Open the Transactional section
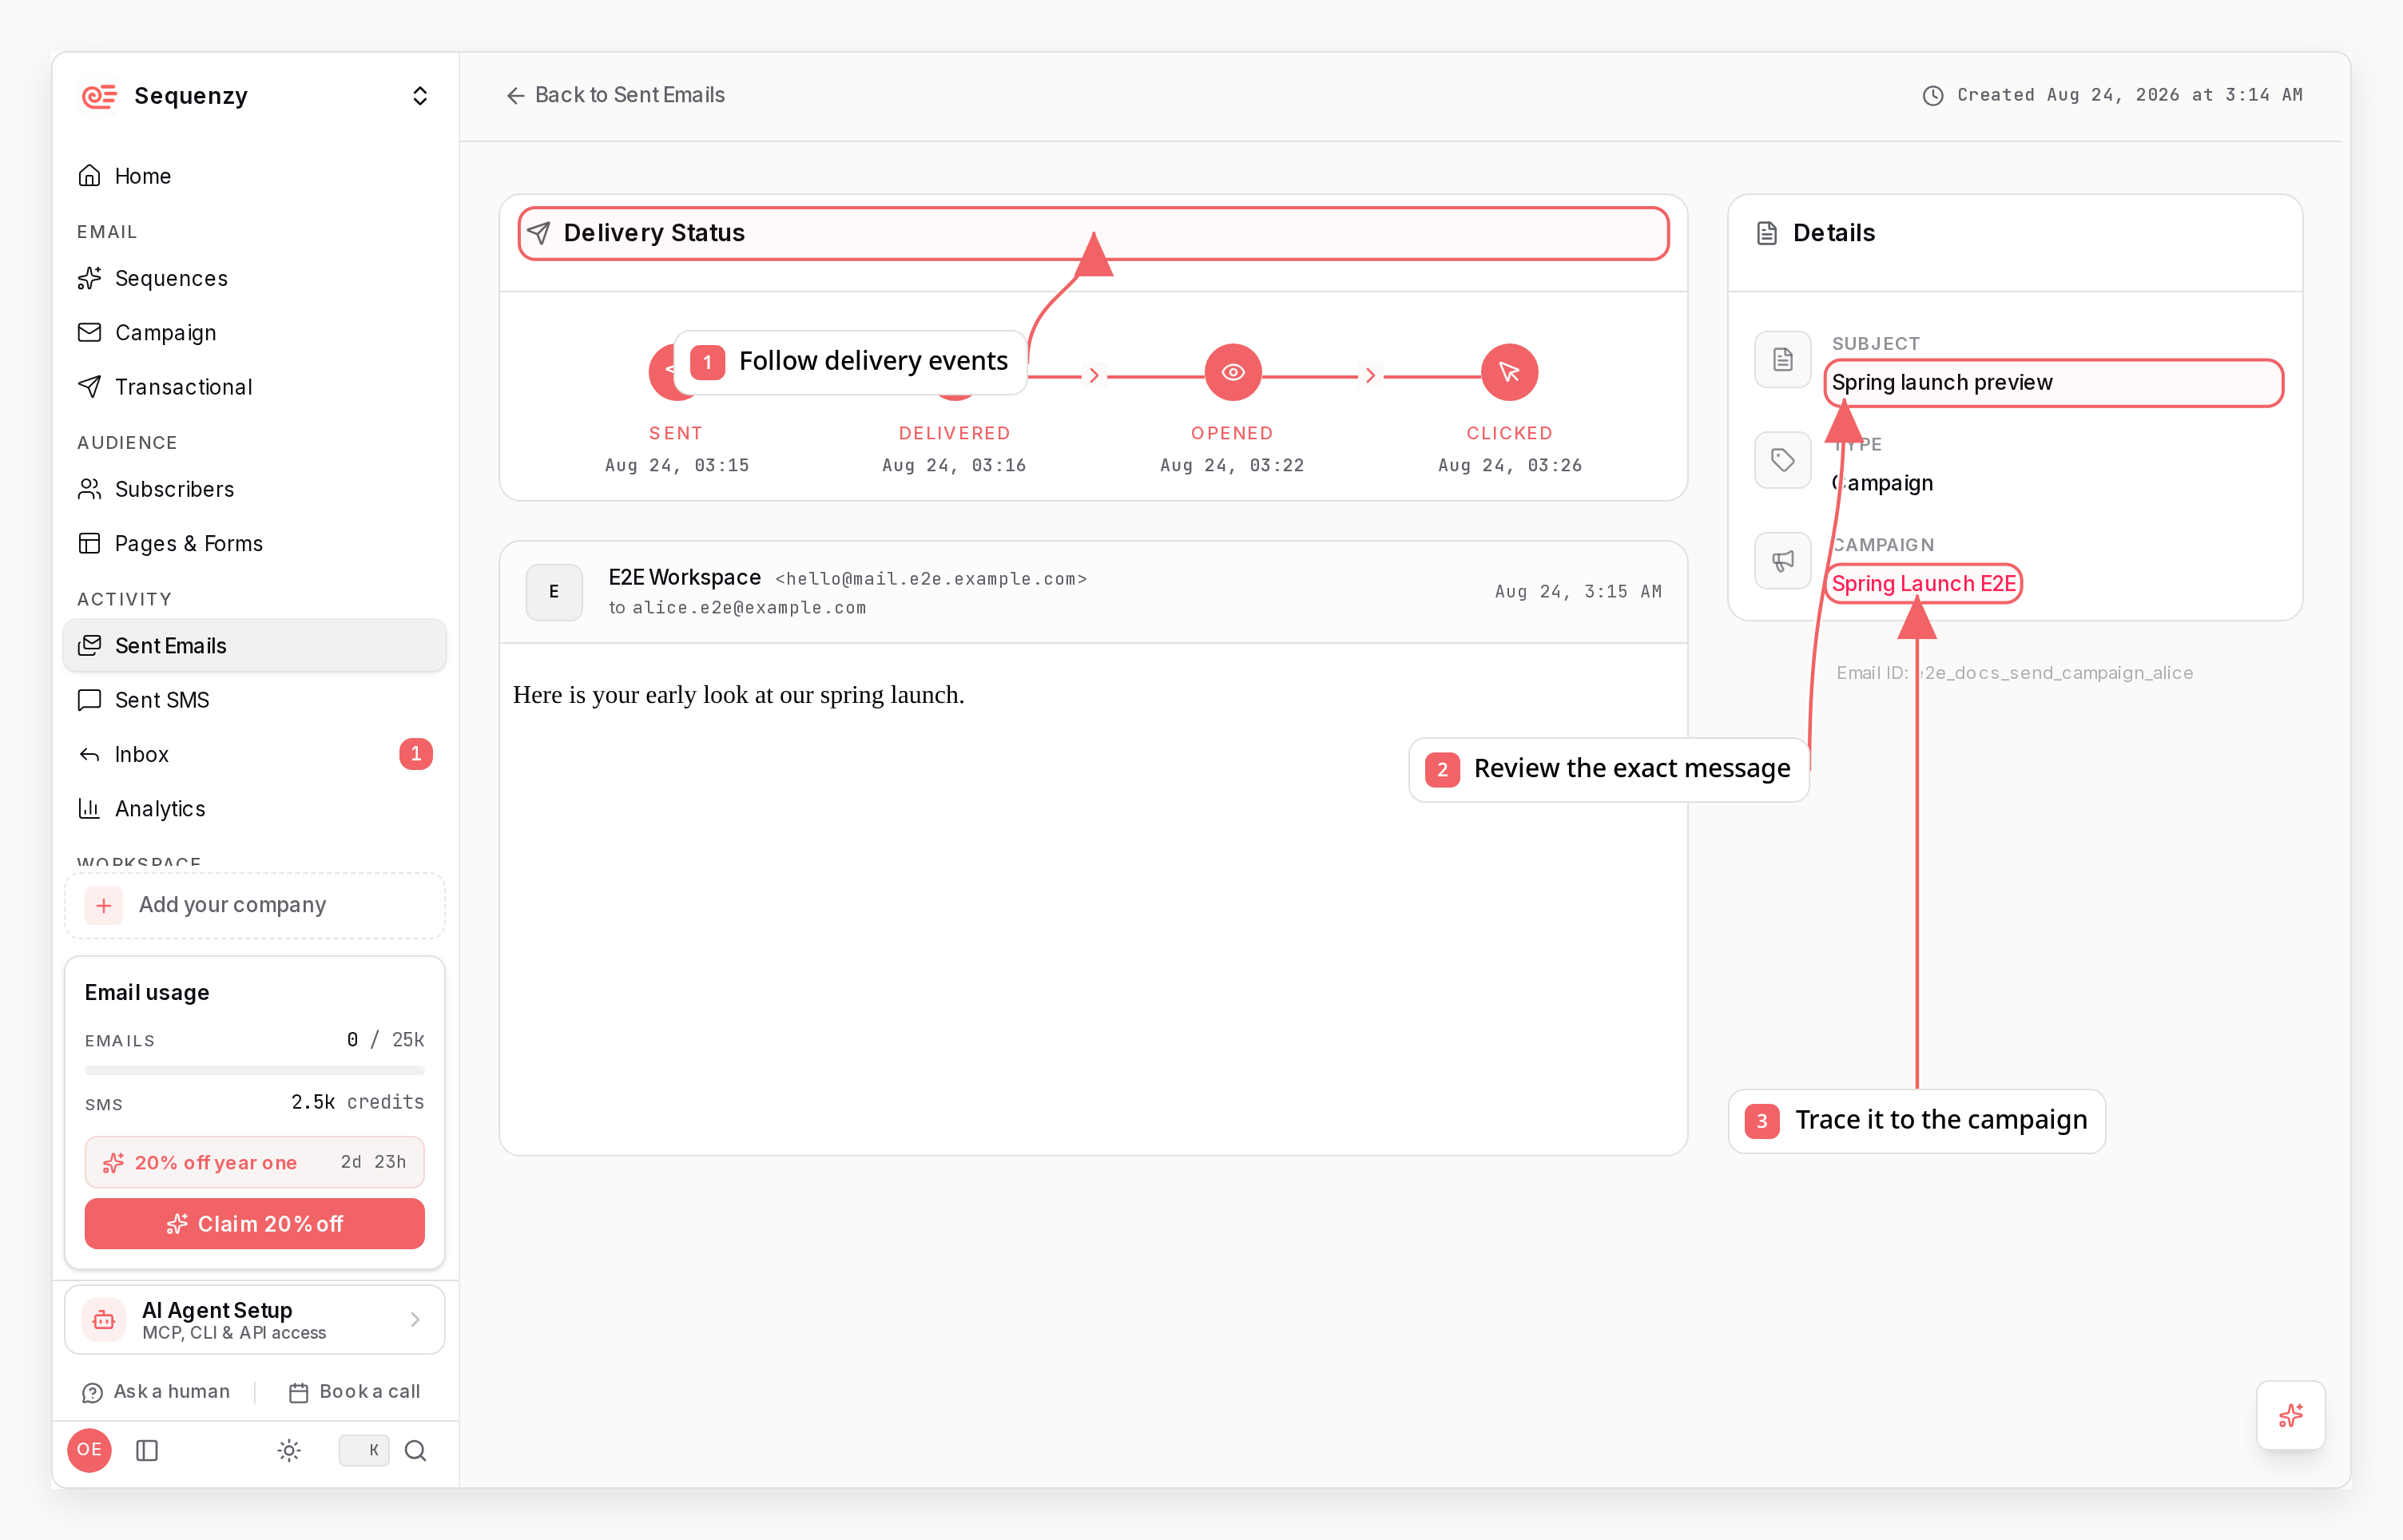 coord(254,386)
